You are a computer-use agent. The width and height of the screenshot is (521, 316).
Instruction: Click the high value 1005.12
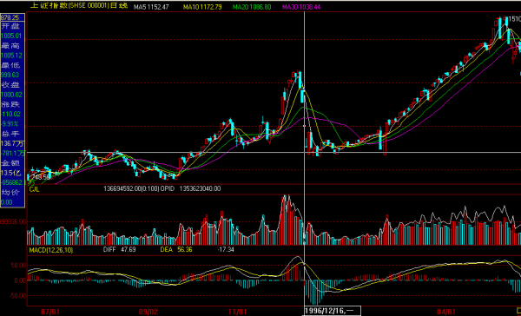pos(10,56)
